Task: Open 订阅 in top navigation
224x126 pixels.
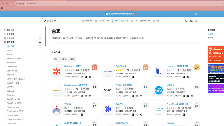Action: 134,21
